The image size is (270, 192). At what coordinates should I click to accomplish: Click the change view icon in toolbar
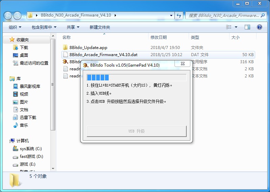(229, 27)
